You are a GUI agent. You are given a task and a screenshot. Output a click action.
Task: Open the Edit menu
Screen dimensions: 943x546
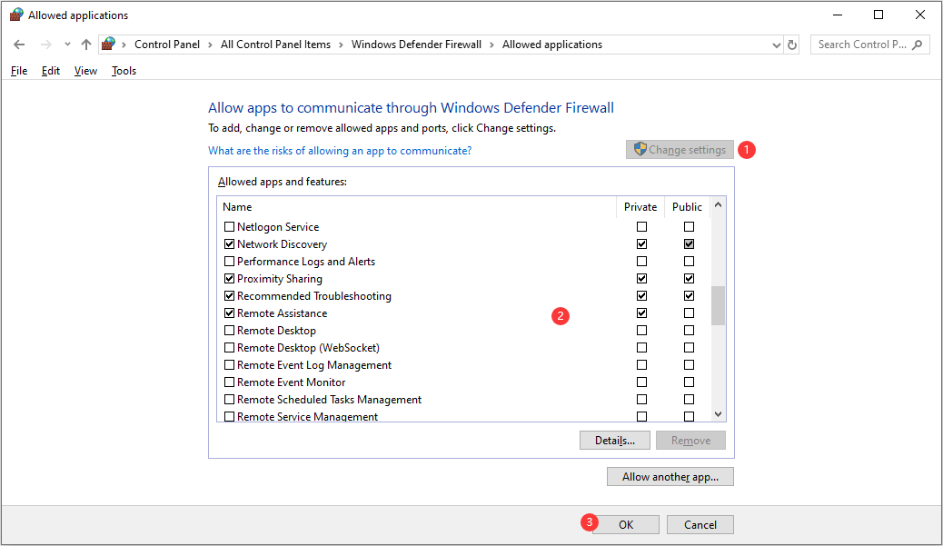click(x=51, y=71)
